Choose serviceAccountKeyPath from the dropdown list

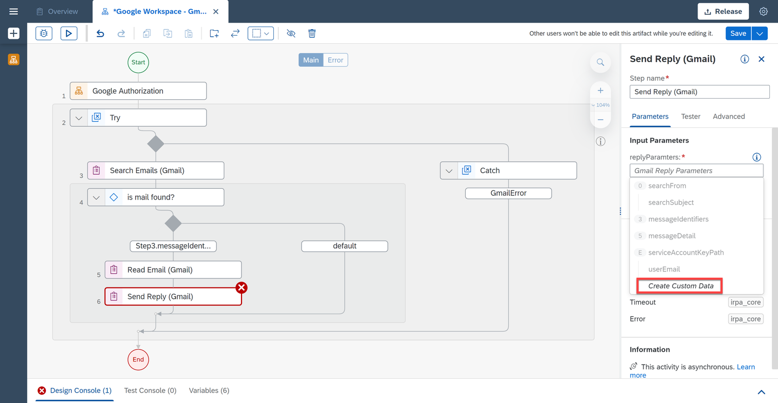[x=696, y=252]
